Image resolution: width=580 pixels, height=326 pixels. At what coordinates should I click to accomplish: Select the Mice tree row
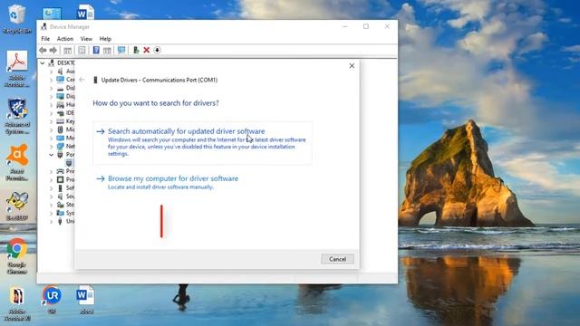(x=65, y=129)
